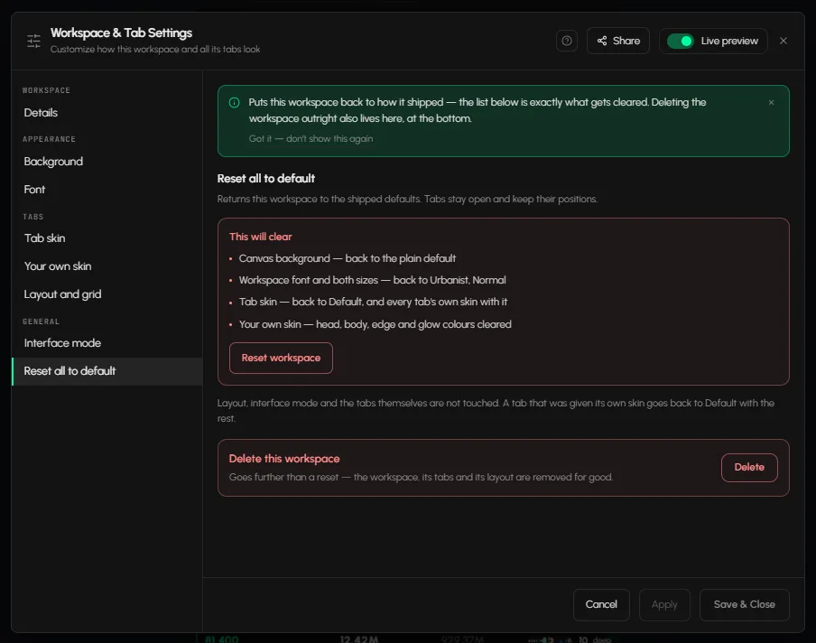Click the "Workspace font and both sizes" line
The width and height of the screenshot is (816, 643).
click(x=372, y=280)
